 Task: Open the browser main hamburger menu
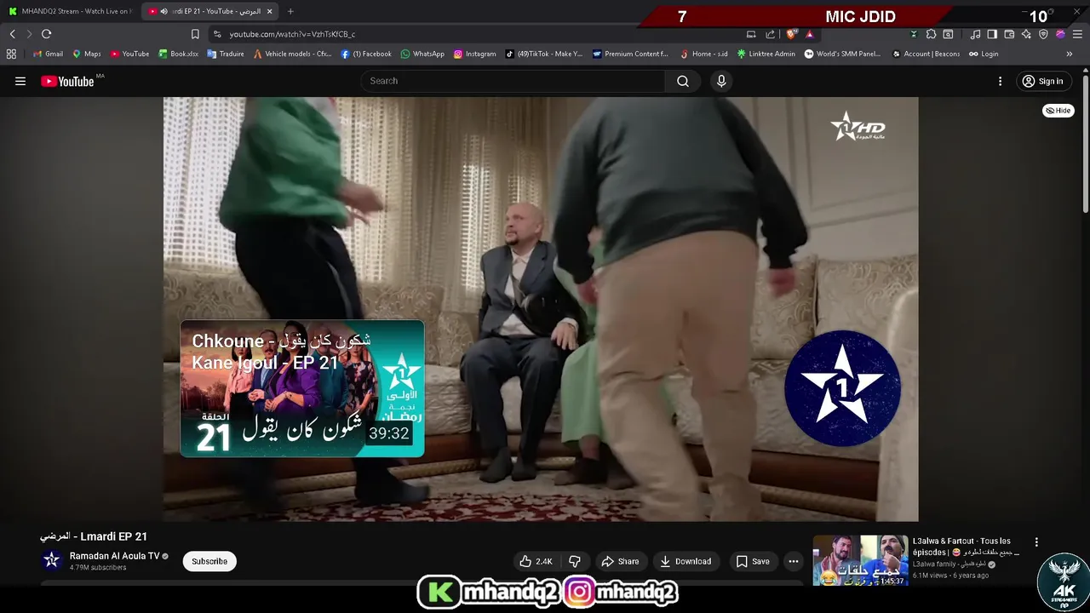coord(1077,34)
